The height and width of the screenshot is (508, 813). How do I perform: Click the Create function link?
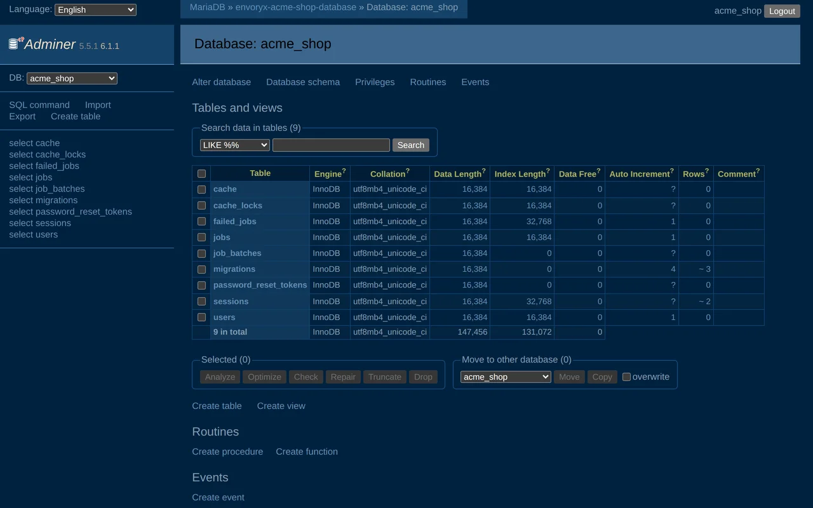(x=307, y=451)
